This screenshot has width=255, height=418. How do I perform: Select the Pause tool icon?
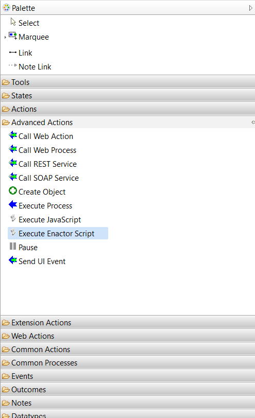pos(13,246)
